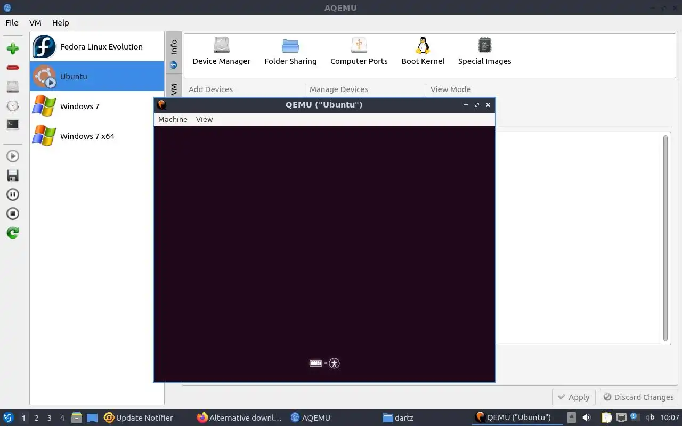Start the VM with play icon
Viewport: 682px width, 426px height.
(13, 156)
